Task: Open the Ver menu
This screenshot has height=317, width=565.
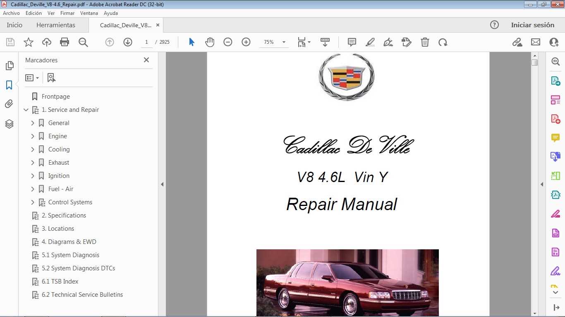Action: [x=51, y=13]
